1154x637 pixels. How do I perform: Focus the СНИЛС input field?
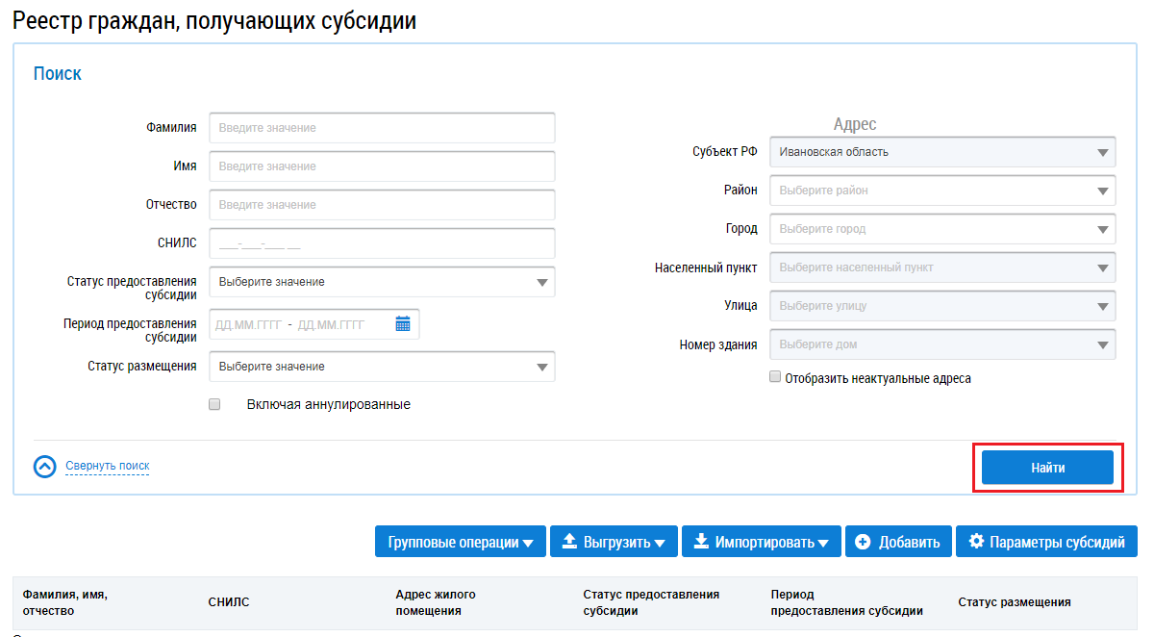pyautogui.click(x=382, y=243)
